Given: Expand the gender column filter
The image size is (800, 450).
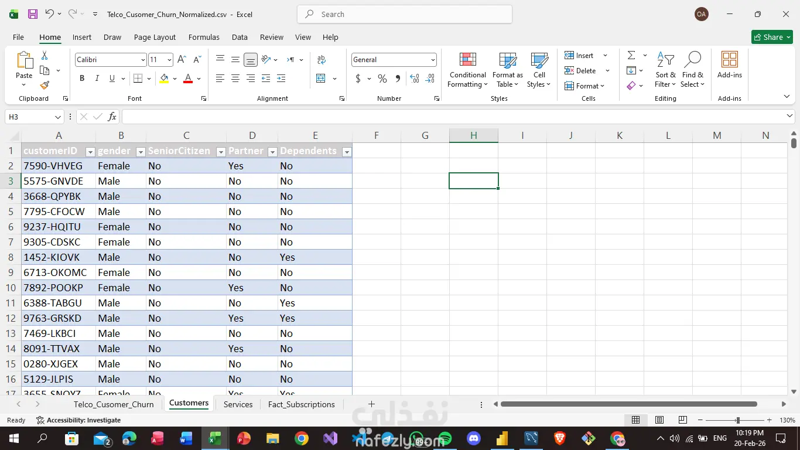Looking at the screenshot, I should 141,152.
